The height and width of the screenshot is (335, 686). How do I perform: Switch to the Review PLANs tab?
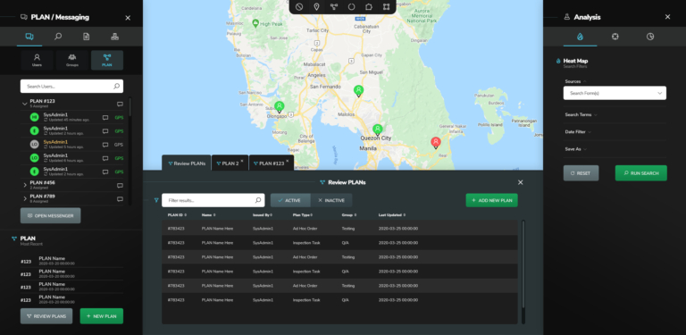pyautogui.click(x=187, y=163)
